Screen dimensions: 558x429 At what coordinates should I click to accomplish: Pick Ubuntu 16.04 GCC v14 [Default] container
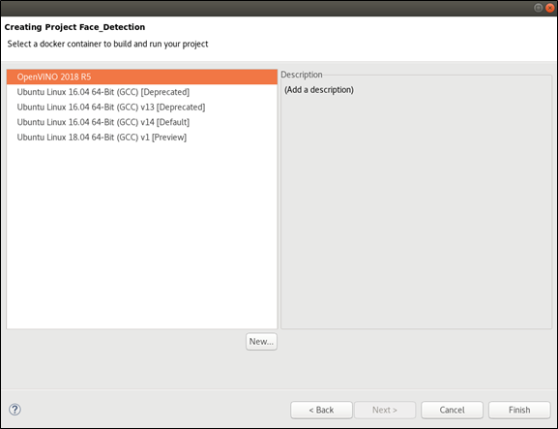point(142,122)
